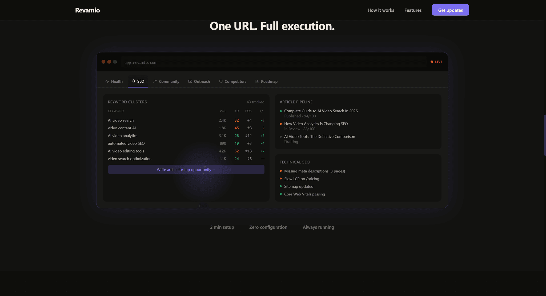Click 'Missing meta descriptions (3 pages)' item
The image size is (546, 296).
314,171
